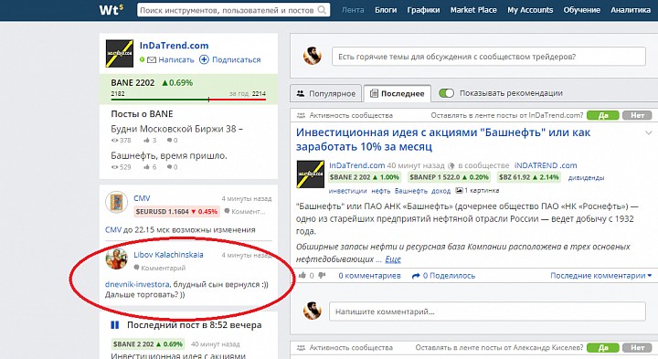Click the hot topics discussion input field
Viewport: 658px width, 359px height.
point(488,57)
